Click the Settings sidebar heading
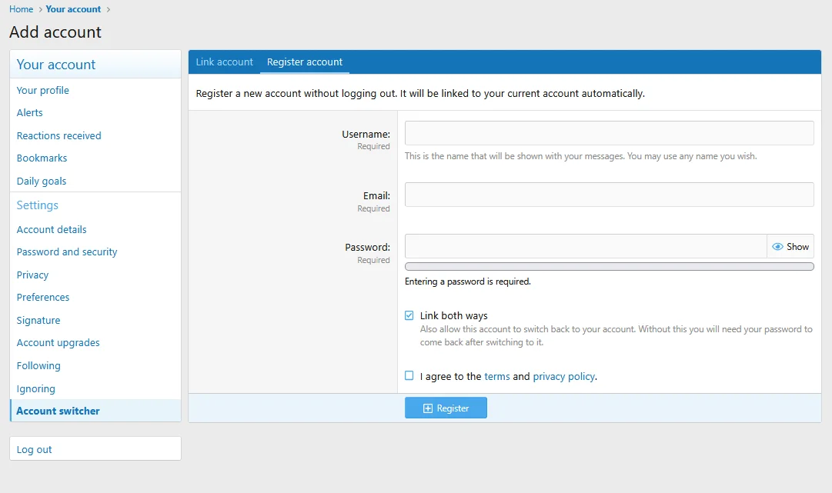The image size is (832, 493). 37,205
